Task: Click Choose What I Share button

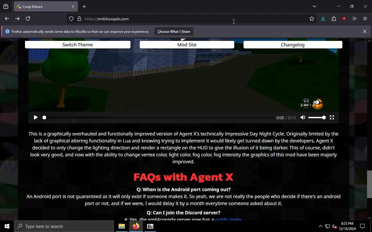Action: tap(174, 31)
